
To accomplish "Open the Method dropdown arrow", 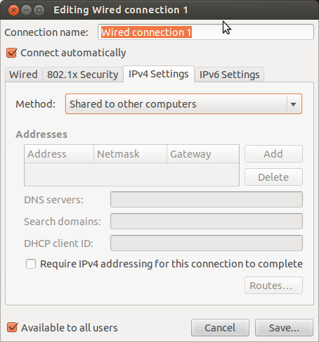I will pyautogui.click(x=293, y=104).
